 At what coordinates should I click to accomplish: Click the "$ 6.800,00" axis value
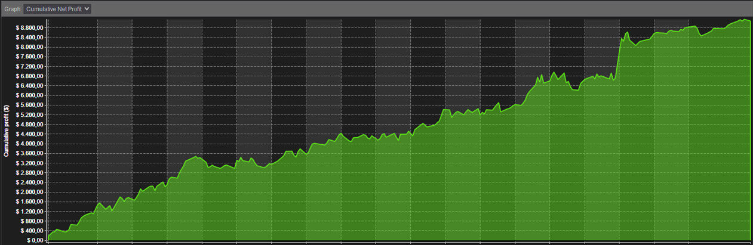[29, 76]
